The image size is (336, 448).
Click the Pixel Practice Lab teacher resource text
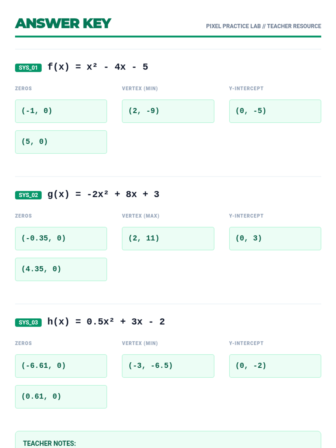[263, 26]
